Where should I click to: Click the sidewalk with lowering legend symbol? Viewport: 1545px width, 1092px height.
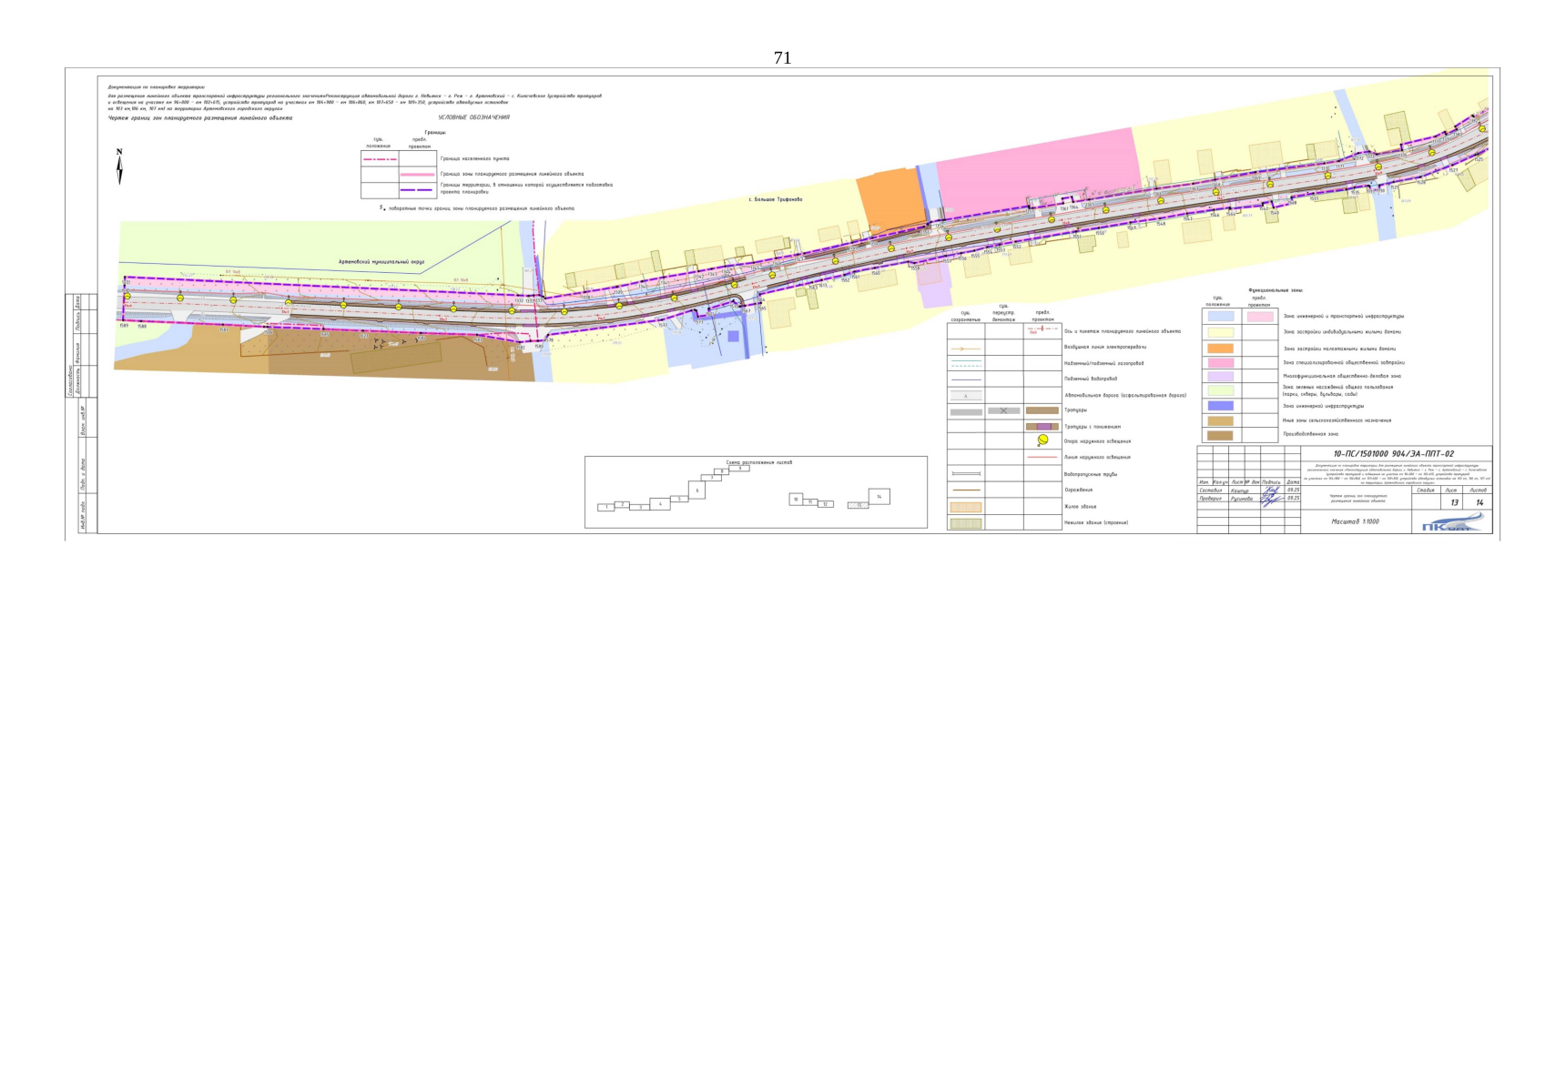pos(1042,426)
